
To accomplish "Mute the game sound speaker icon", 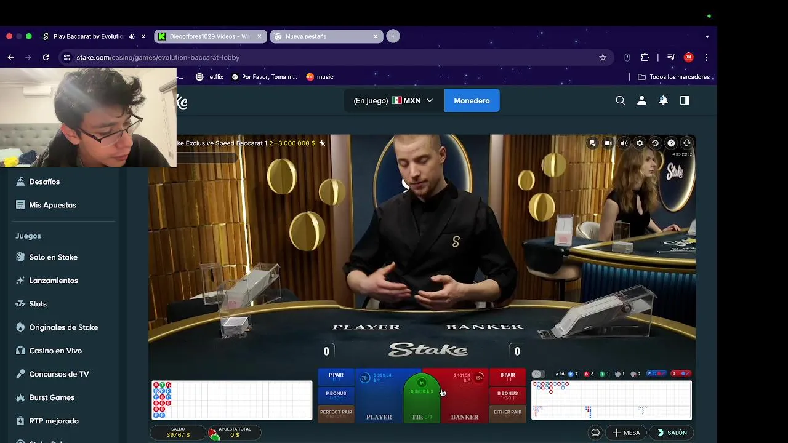I will [x=624, y=143].
